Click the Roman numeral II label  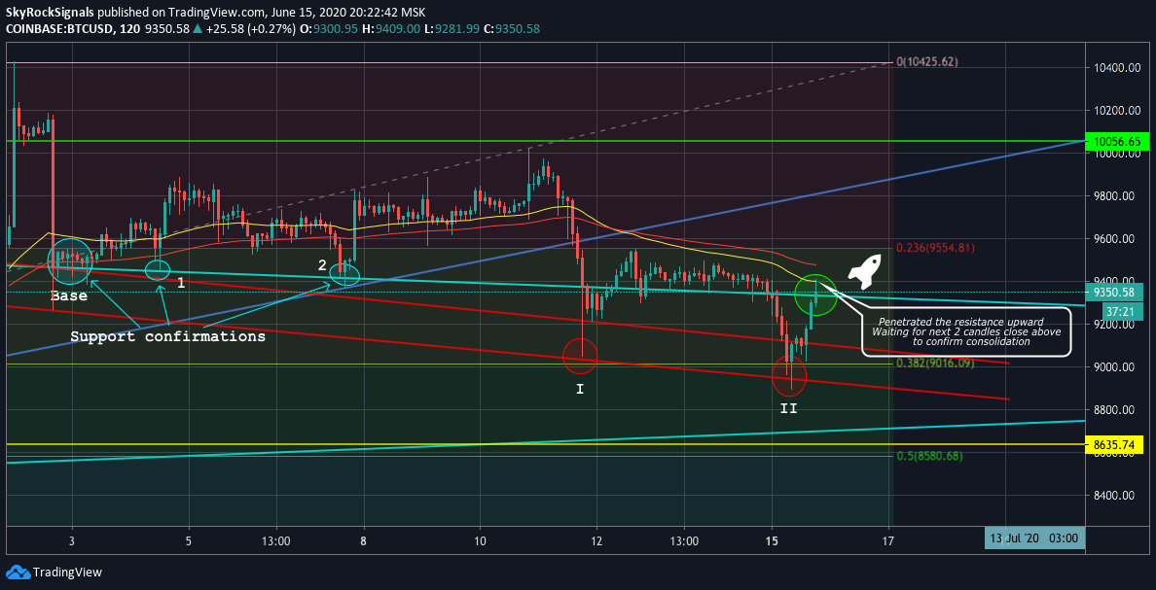[789, 406]
